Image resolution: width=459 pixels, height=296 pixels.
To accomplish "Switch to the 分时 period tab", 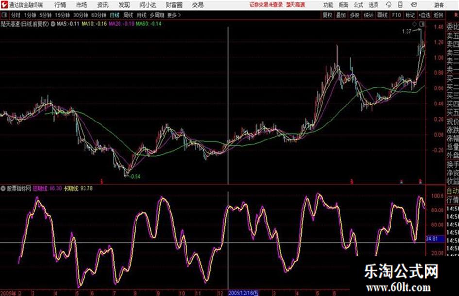I will pos(16,15).
